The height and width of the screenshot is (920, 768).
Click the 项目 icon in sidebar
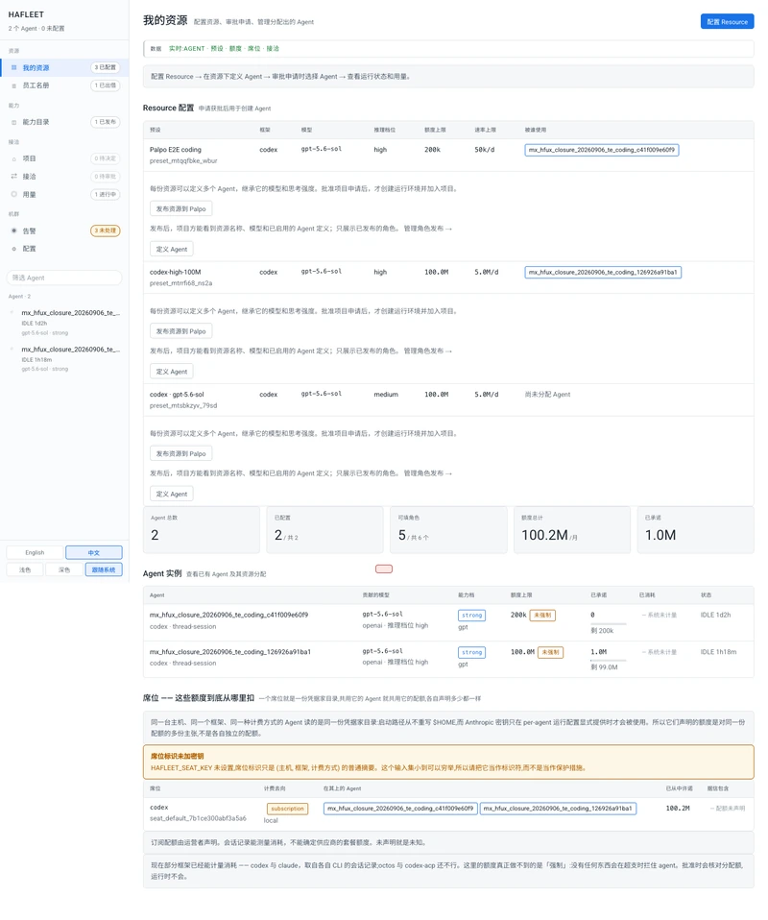click(x=14, y=158)
